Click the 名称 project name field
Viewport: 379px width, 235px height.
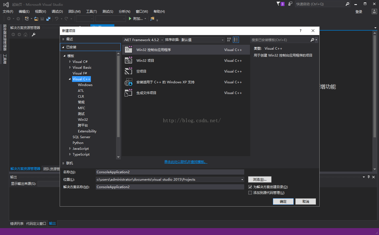click(170, 172)
